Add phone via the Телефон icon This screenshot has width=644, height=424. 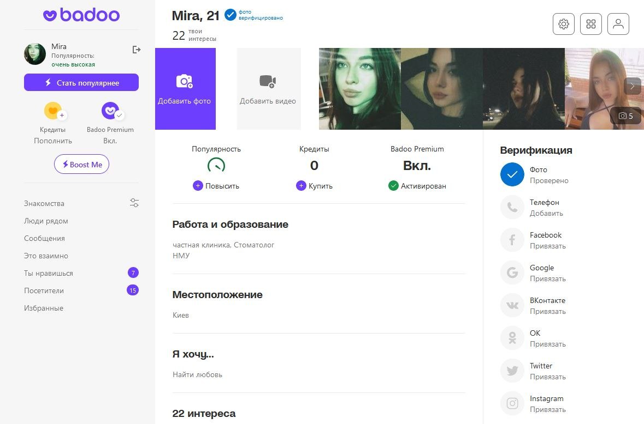tap(512, 207)
